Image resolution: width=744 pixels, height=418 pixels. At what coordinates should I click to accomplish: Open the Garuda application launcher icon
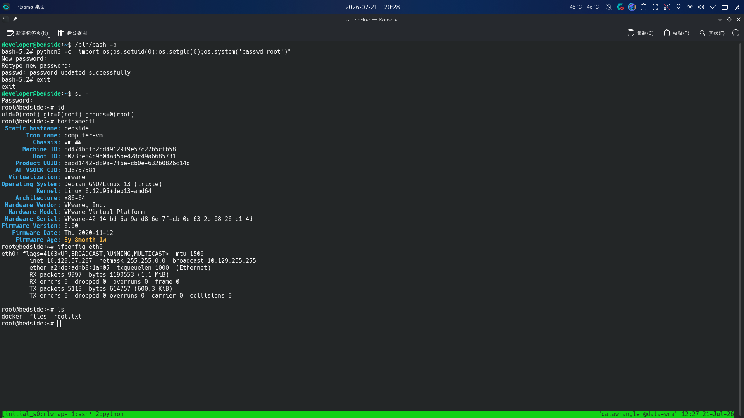coord(6,7)
